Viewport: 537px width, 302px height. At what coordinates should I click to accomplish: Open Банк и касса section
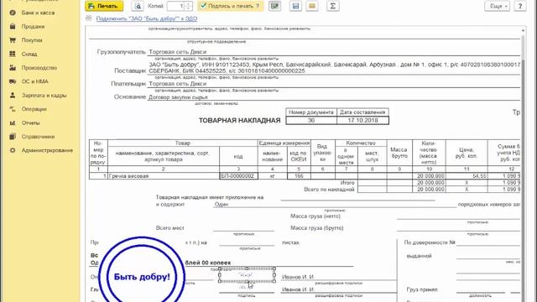click(38, 13)
